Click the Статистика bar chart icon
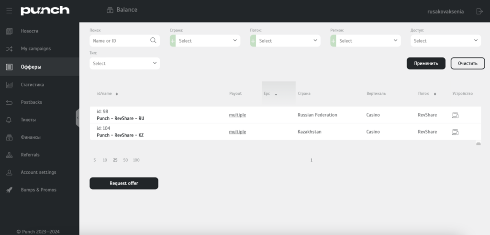The image size is (490, 235). pyautogui.click(x=10, y=85)
